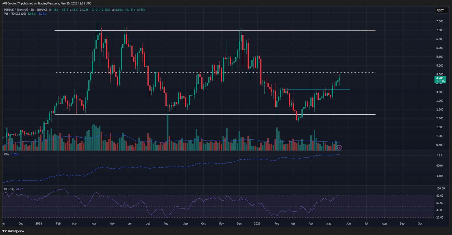Click the Vol · PENDLE (20) legend
The width and height of the screenshot is (452, 235).
pos(15,14)
